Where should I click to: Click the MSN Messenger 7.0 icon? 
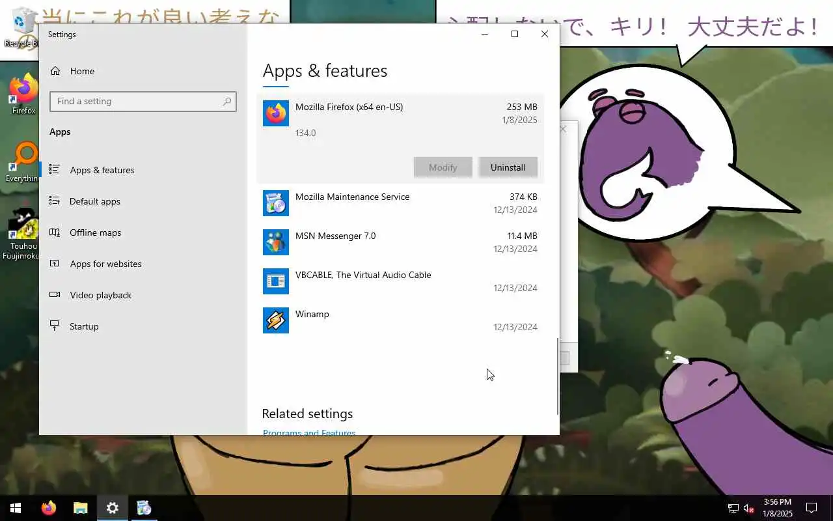(276, 242)
